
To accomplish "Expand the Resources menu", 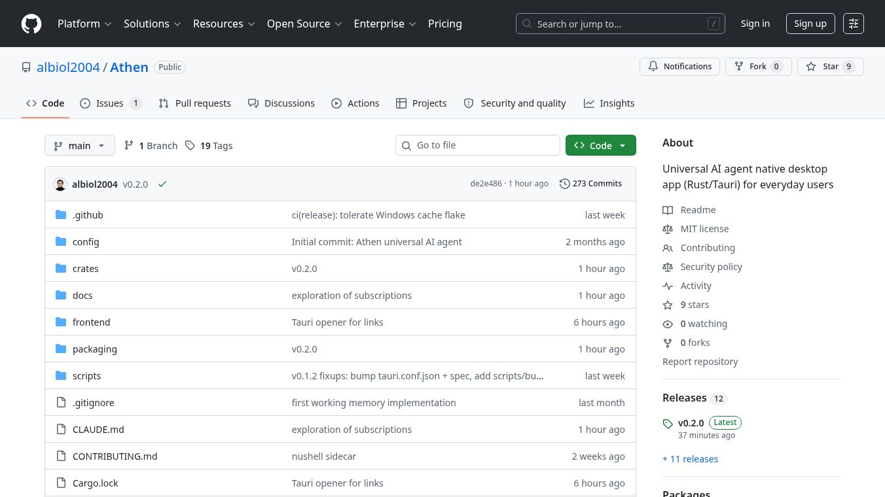I will pyautogui.click(x=224, y=24).
